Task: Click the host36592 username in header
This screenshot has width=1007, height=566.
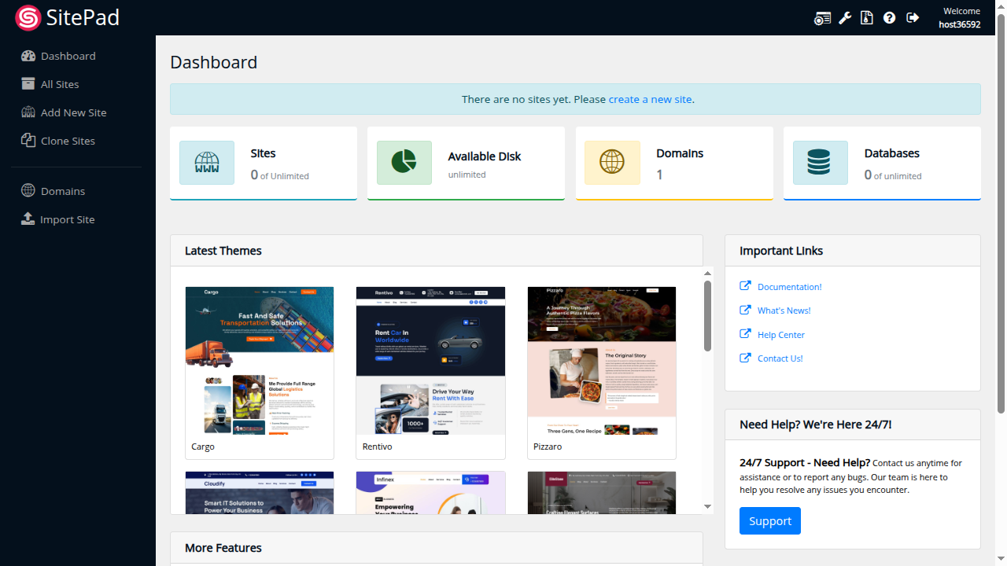Action: [x=960, y=24]
